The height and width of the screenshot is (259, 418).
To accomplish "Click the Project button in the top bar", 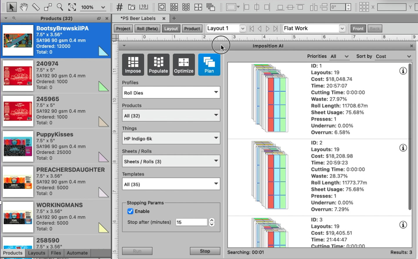I will click(x=123, y=28).
